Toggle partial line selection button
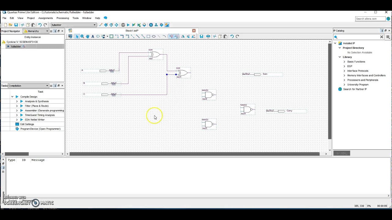The height and width of the screenshot is (220, 392). click(176, 36)
